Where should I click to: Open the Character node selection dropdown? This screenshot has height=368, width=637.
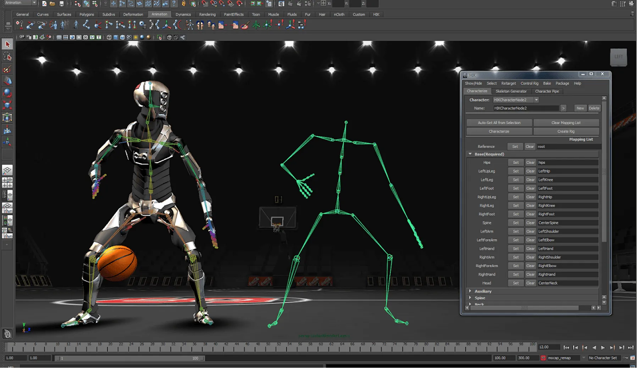click(x=536, y=100)
